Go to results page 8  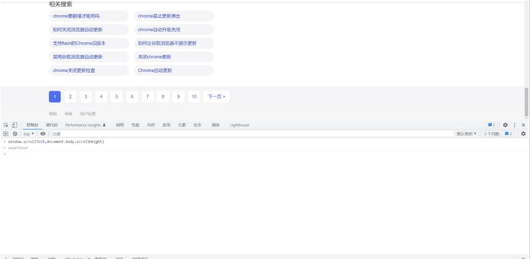point(163,96)
